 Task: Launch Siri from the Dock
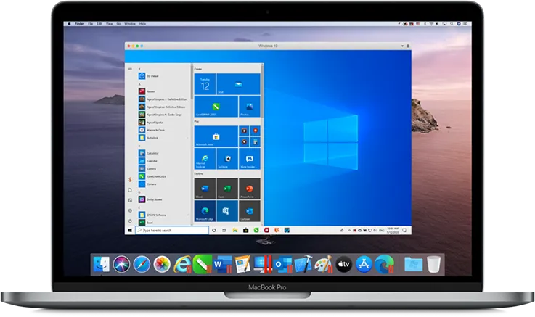[x=121, y=264]
